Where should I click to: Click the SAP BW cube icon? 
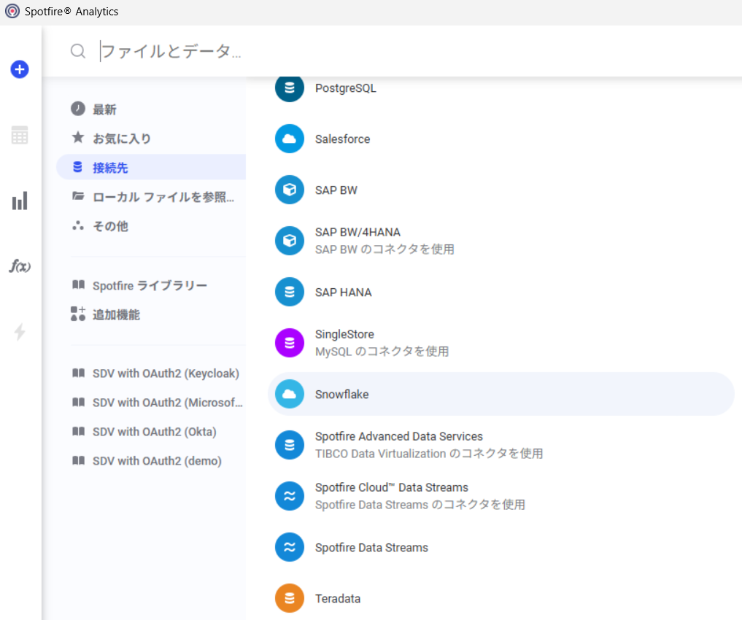pyautogui.click(x=290, y=190)
